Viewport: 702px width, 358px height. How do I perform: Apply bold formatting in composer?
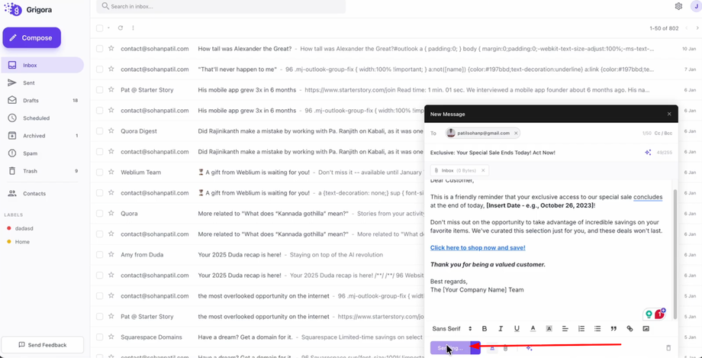[485, 328]
